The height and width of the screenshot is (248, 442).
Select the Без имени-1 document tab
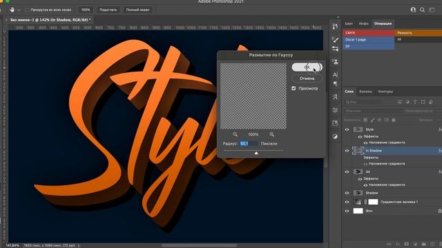click(x=50, y=20)
